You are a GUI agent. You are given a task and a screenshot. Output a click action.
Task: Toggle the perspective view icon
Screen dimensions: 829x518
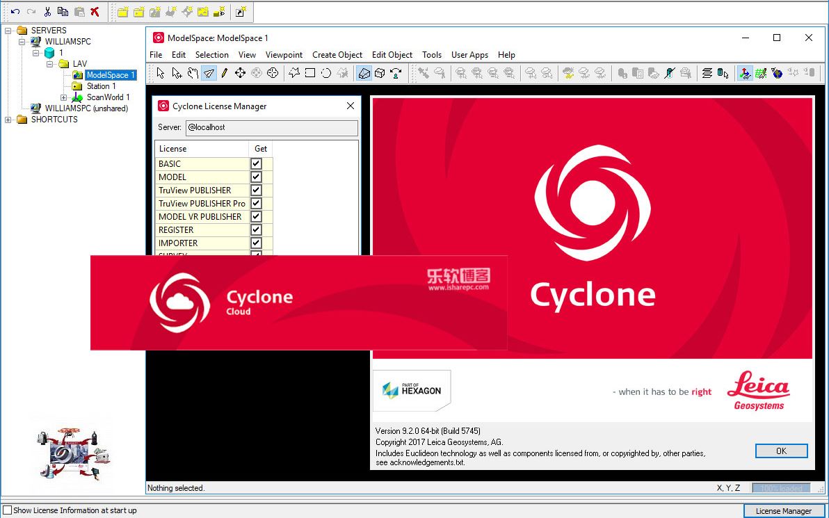[364, 73]
